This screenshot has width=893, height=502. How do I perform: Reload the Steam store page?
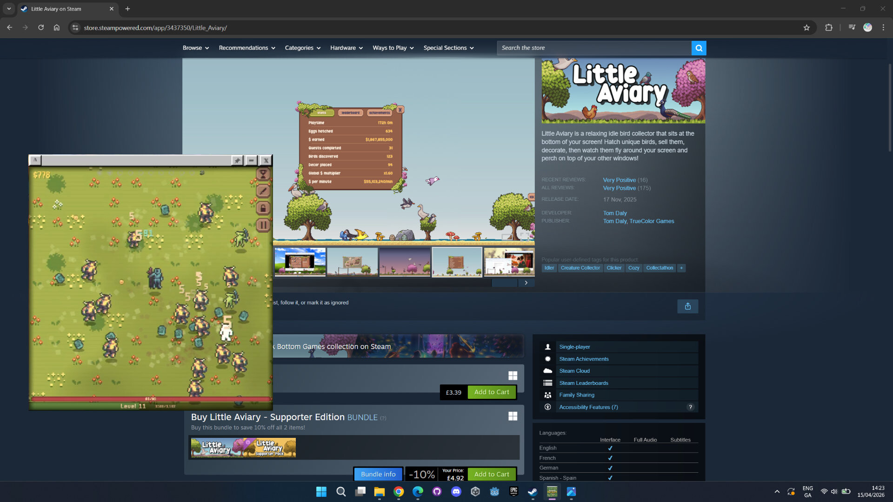[x=41, y=27]
